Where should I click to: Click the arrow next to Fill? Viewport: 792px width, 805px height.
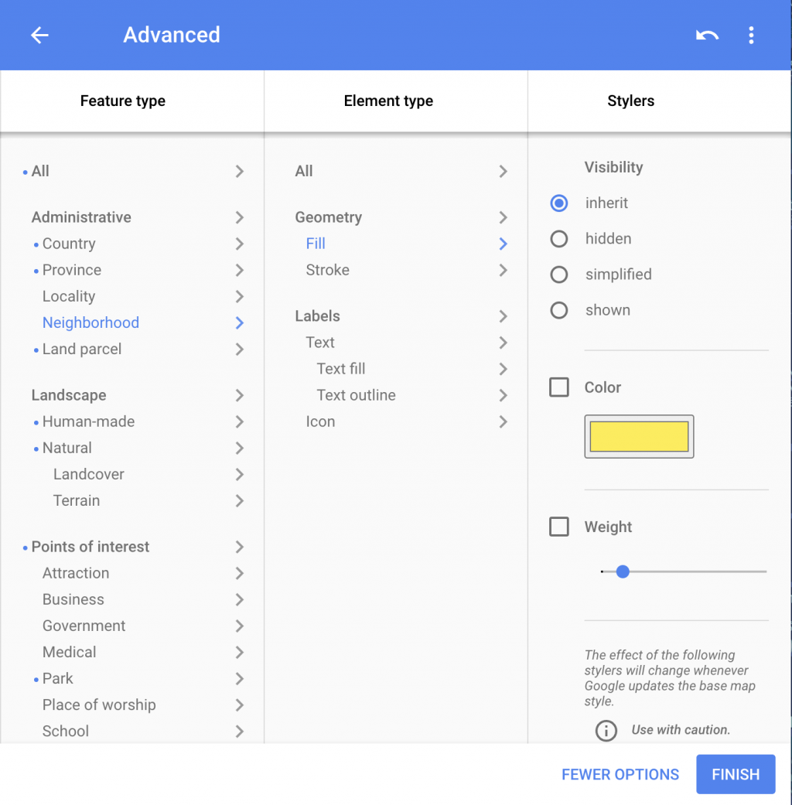pos(503,244)
